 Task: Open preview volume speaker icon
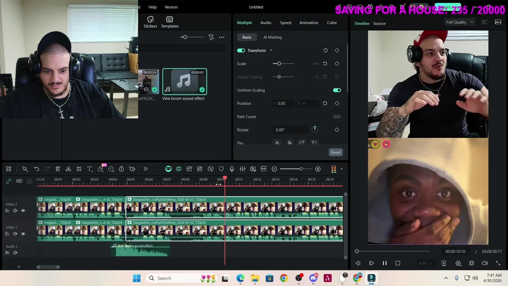pos(485,263)
